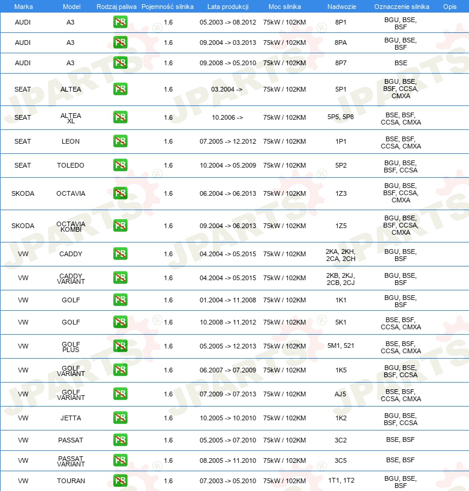469x491 pixels.
Task: Click the petrol icon in the Golf Variant 1K5 row
Action: pos(120,370)
